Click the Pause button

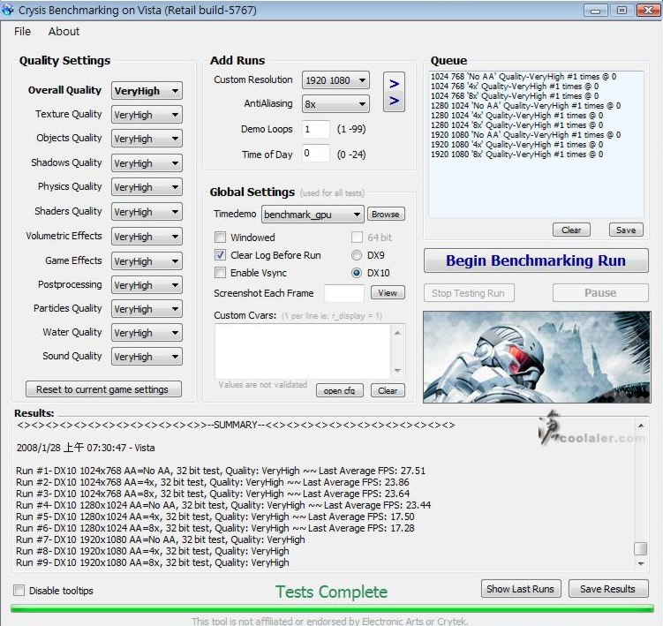600,293
